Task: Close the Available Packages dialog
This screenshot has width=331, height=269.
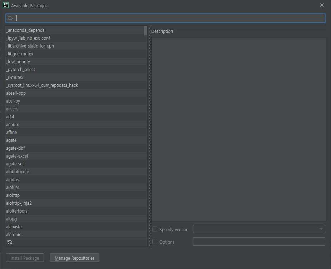Action: tap(322, 5)
